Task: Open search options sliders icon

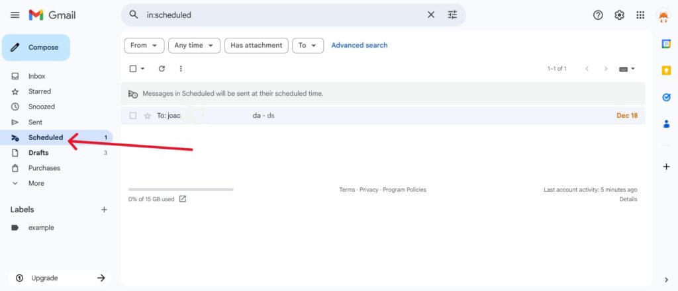Action: [x=452, y=15]
